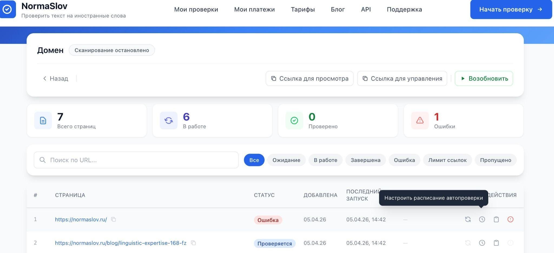554x253 pixels.
Task: Click the red Ошибка status badge in row 1
Action: (x=268, y=220)
